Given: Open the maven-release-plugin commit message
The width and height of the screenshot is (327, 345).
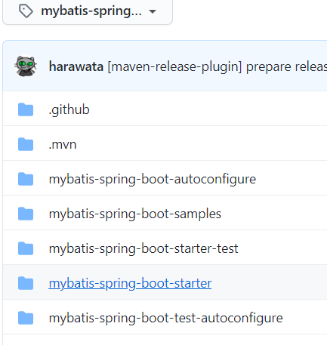Looking at the screenshot, I should pyautogui.click(x=217, y=66).
